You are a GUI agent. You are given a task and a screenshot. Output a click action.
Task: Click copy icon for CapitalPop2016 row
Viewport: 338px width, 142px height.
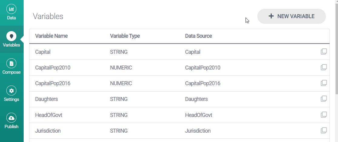(x=324, y=83)
